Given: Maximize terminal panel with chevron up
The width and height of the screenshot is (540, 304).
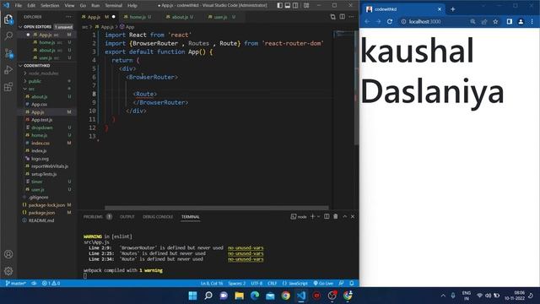Looking at the screenshot, I should pos(345,216).
